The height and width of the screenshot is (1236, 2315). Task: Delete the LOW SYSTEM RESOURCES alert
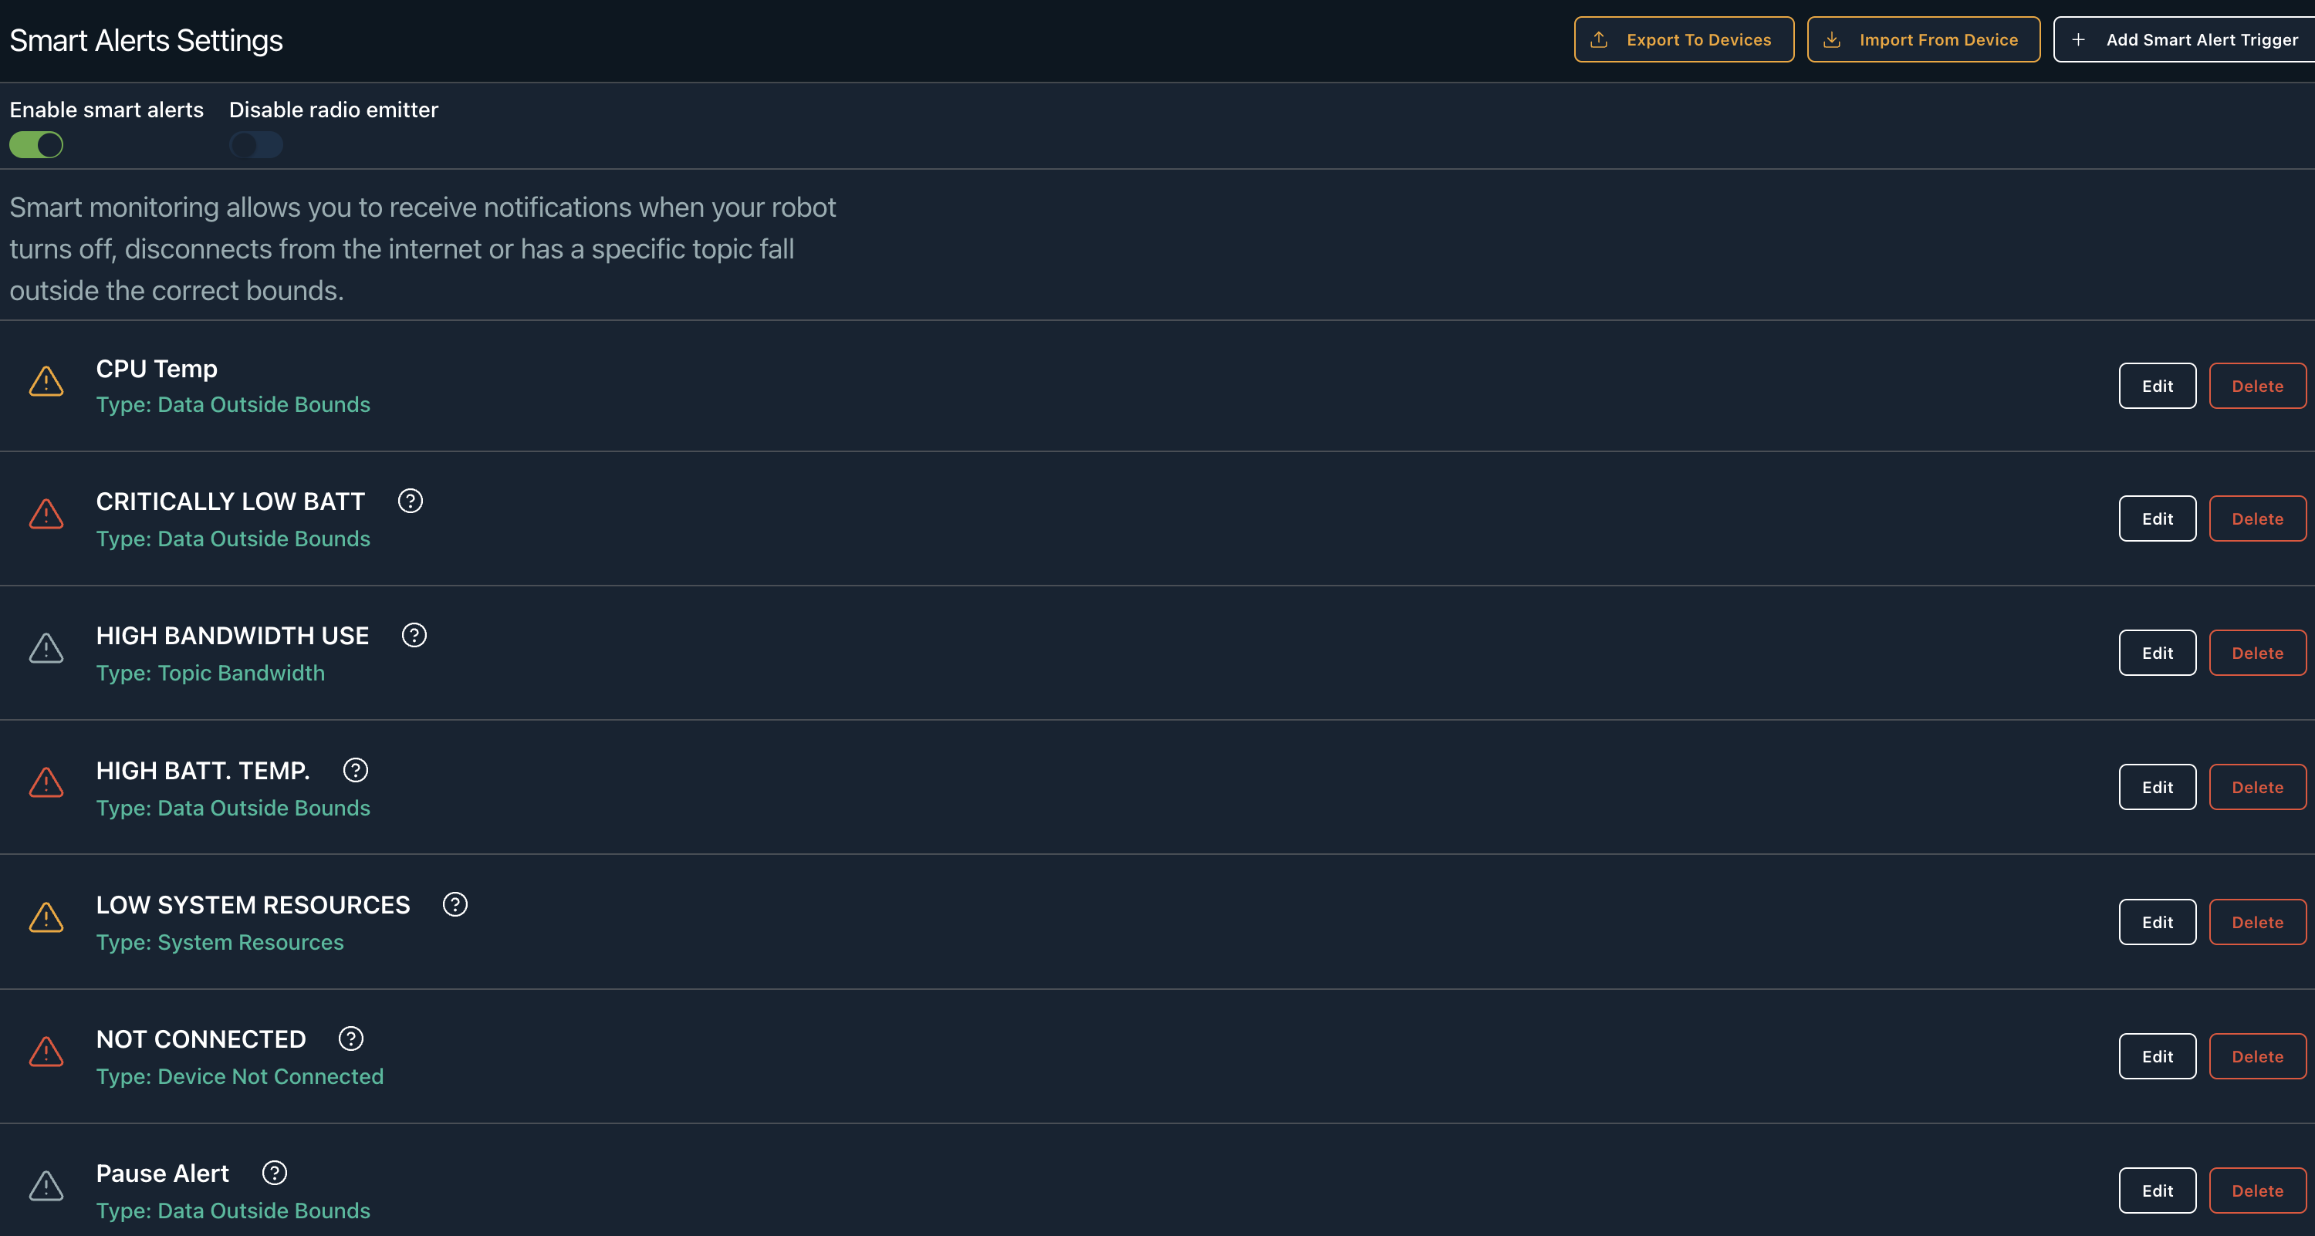2256,923
